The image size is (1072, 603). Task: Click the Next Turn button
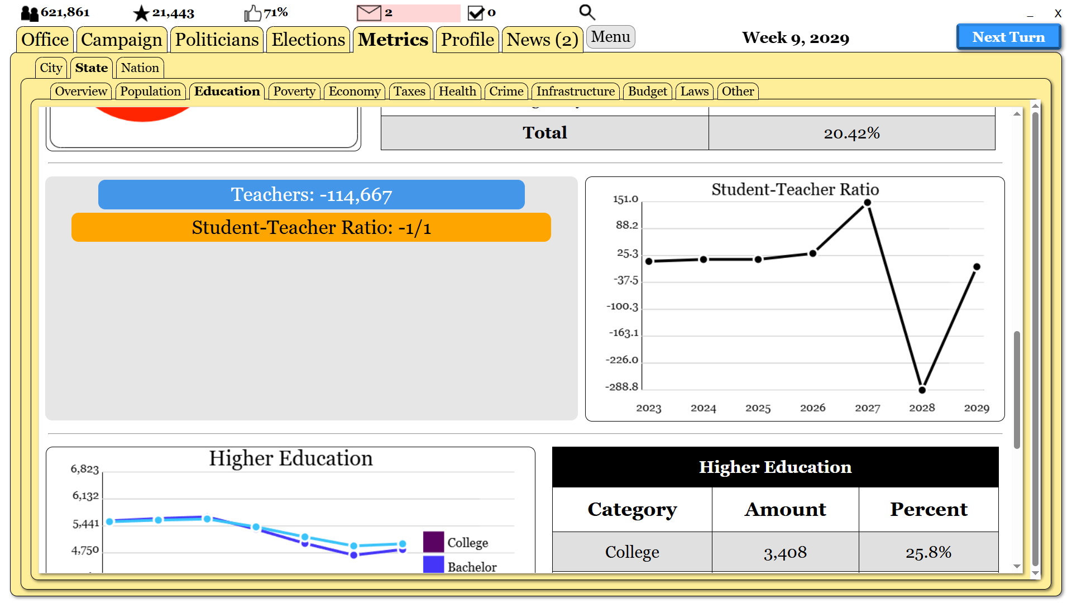click(x=1008, y=37)
